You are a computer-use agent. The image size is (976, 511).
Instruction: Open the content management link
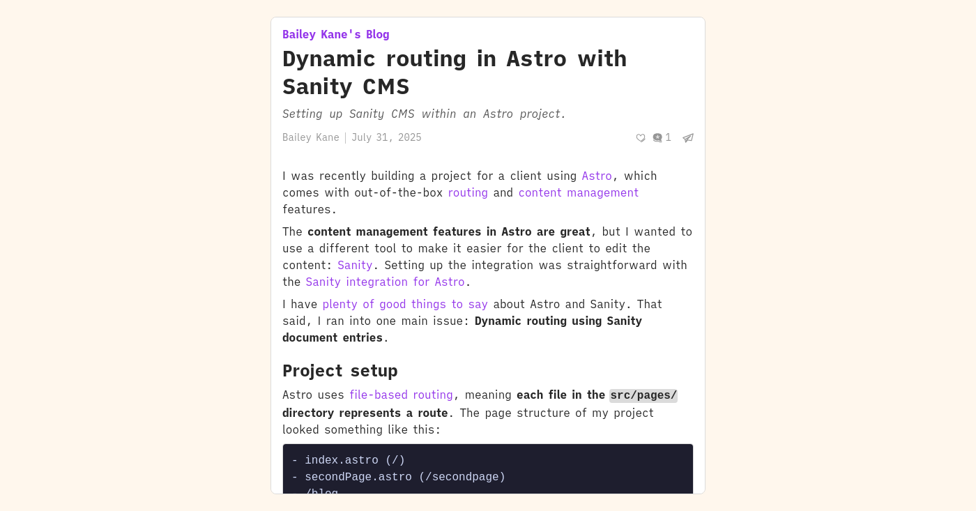579,193
